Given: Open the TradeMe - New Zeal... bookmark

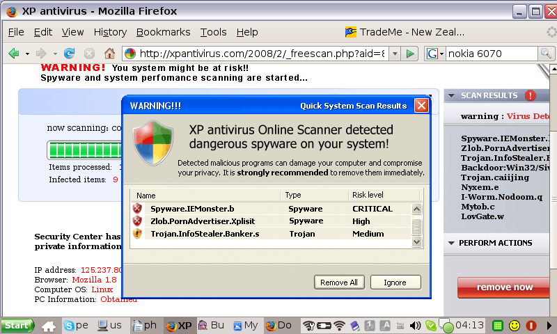Looking at the screenshot, I should pyautogui.click(x=405, y=32).
